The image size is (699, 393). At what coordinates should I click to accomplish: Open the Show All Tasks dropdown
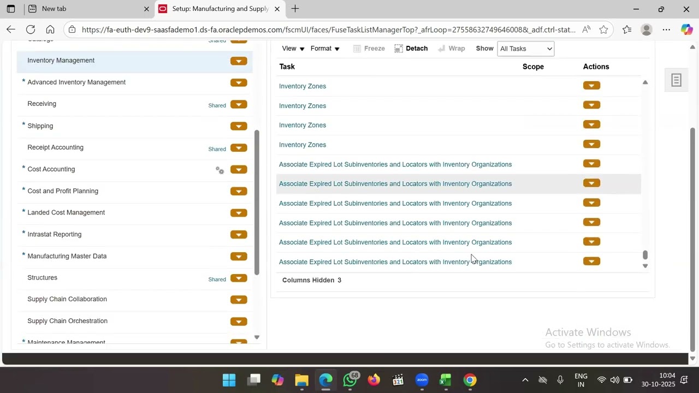tap(525, 49)
